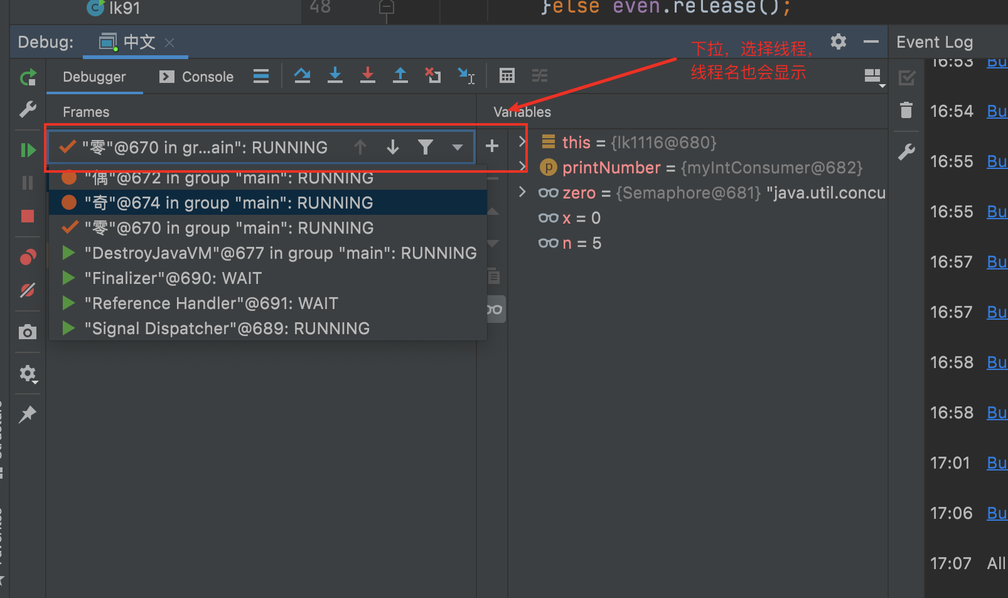Viewport: 1008px width, 598px height.
Task: Open Debug panel settings gear
Action: pos(839,41)
